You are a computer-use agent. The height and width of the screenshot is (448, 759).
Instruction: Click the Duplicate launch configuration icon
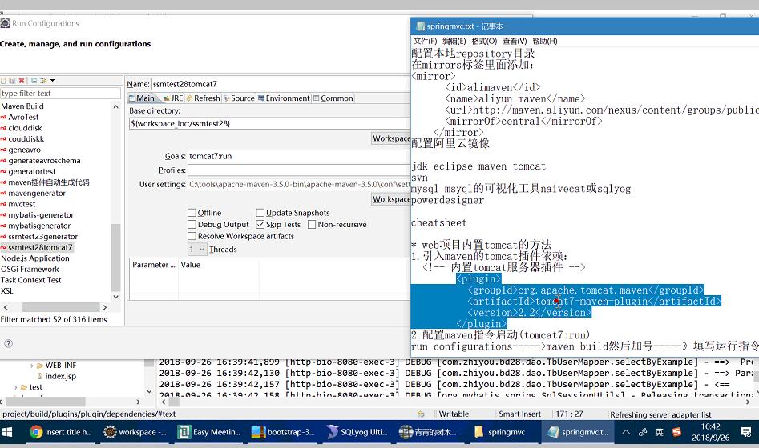pyautogui.click(x=12, y=81)
